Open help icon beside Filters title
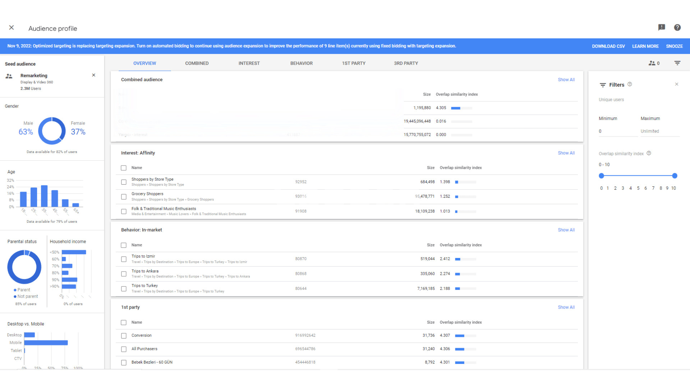The width and height of the screenshot is (690, 388). pos(630,84)
